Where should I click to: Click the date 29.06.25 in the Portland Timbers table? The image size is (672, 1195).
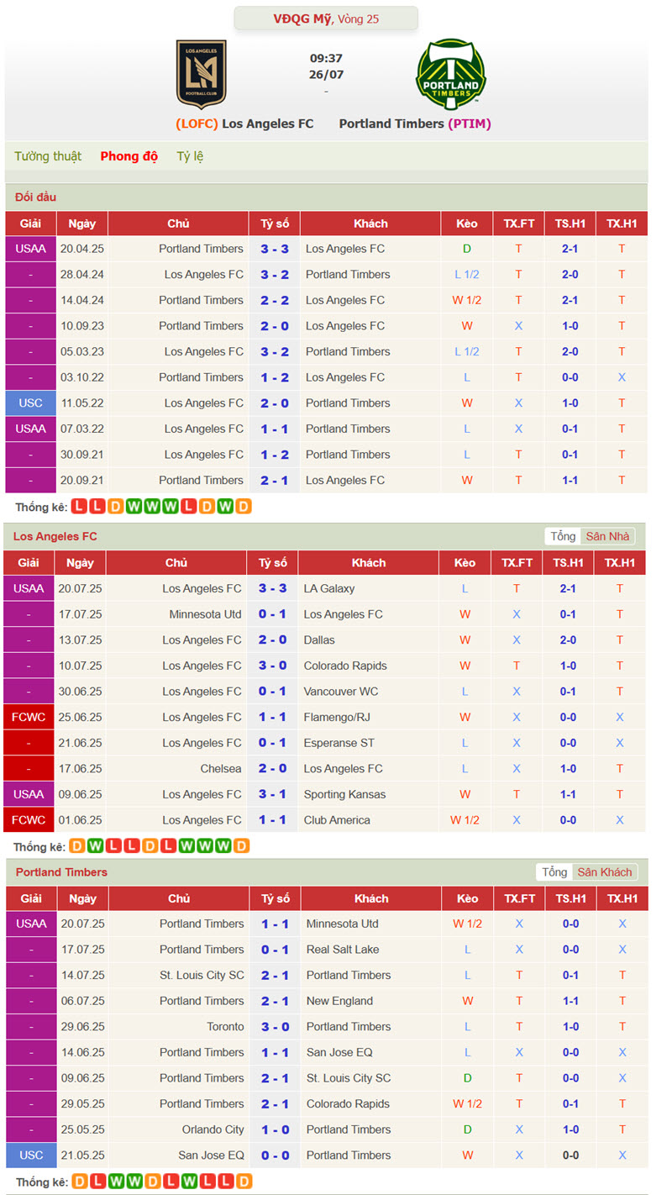(82, 1027)
